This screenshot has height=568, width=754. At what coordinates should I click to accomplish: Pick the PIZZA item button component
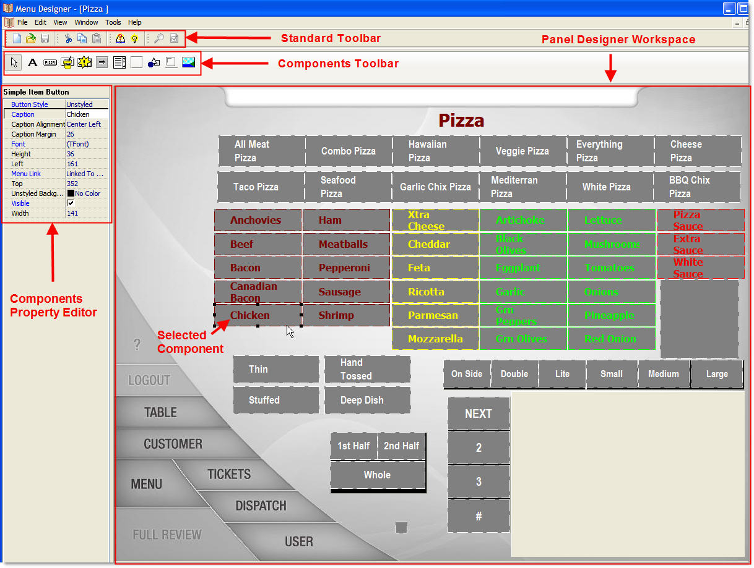(50, 62)
